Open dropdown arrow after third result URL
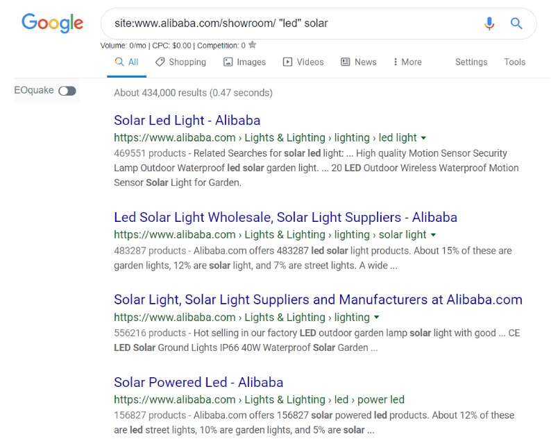551x441 pixels. click(377, 318)
